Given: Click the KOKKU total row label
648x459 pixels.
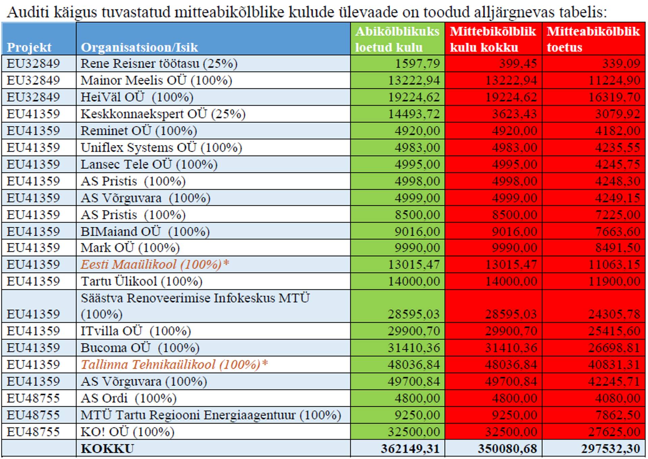Looking at the screenshot, I should 107,449.
